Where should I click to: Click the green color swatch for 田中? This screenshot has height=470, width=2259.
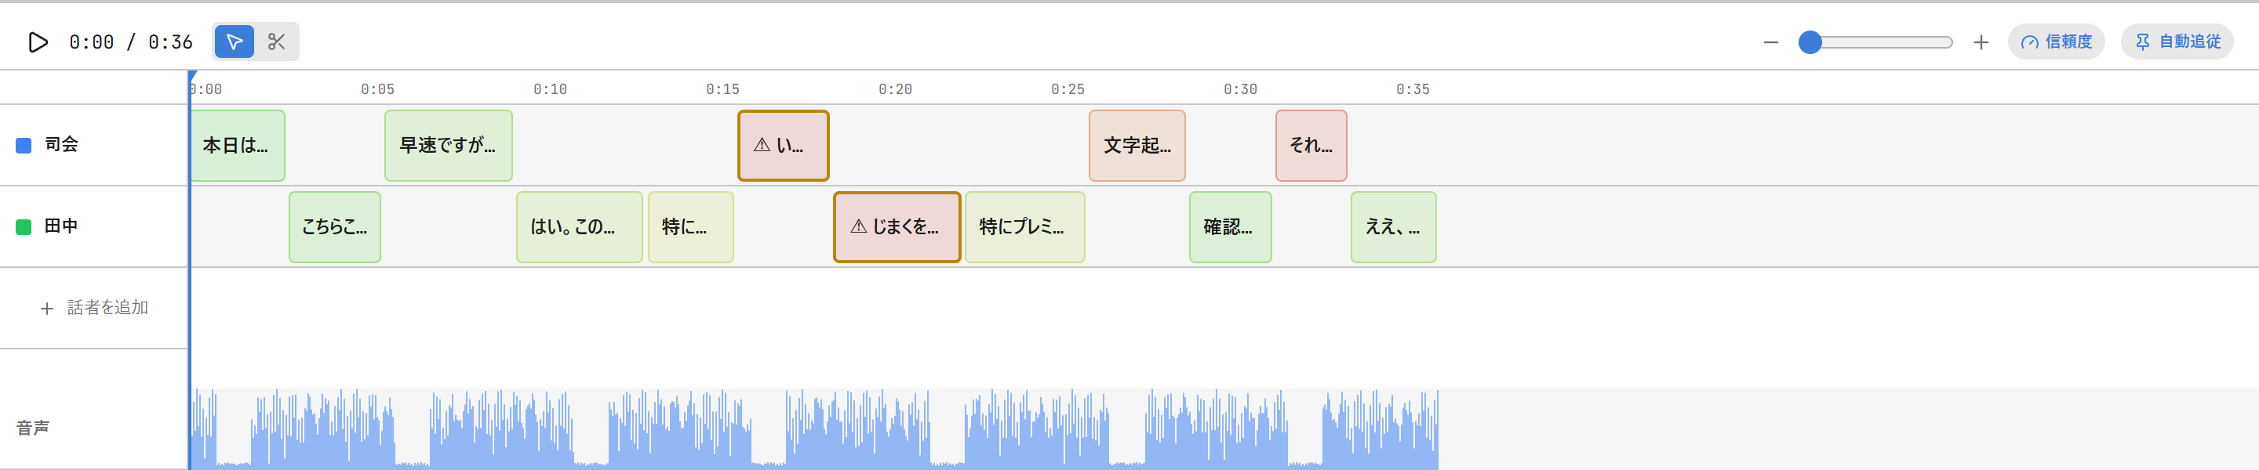click(x=24, y=226)
